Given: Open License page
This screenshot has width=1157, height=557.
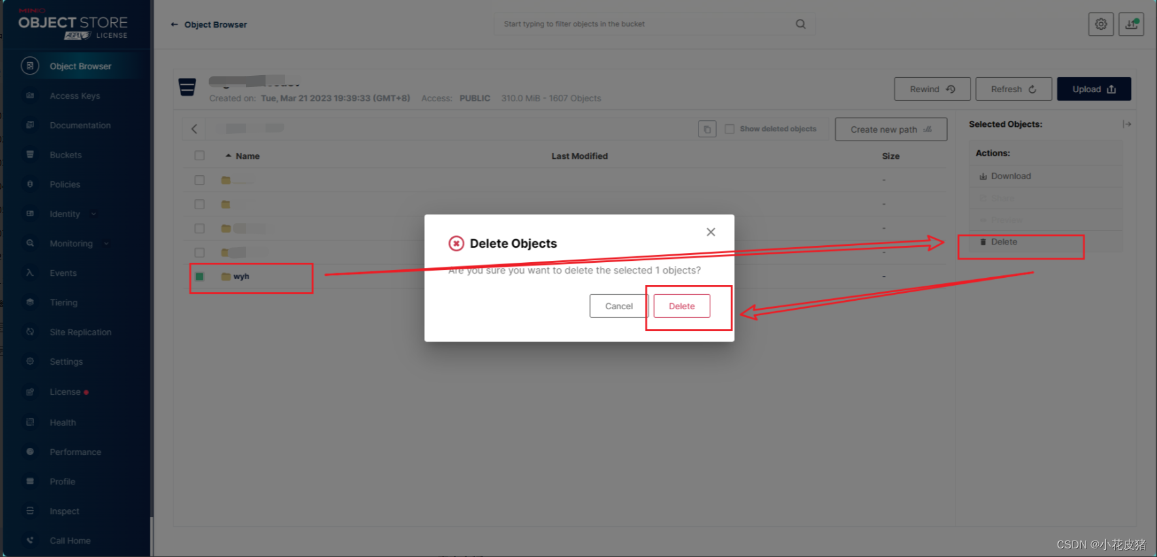Looking at the screenshot, I should tap(65, 392).
